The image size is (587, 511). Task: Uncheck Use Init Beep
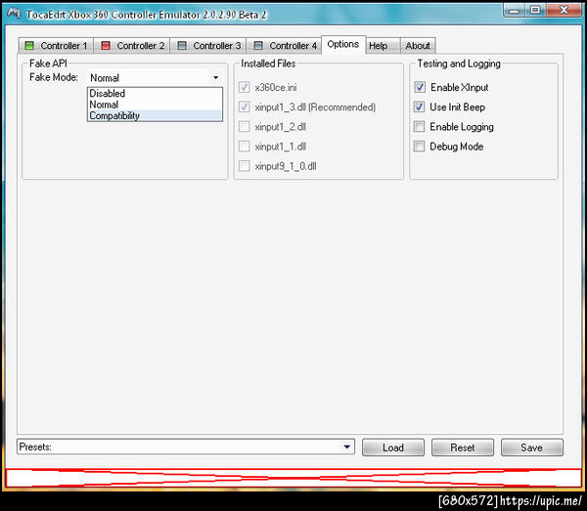click(x=420, y=106)
